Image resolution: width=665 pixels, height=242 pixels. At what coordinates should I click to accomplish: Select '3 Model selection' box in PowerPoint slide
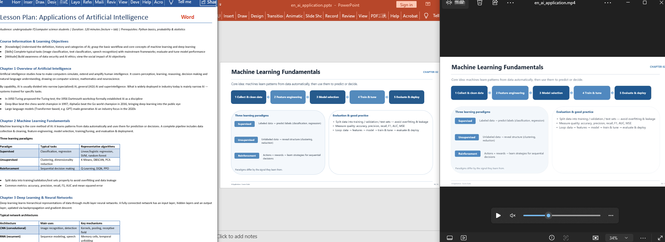[328, 97]
